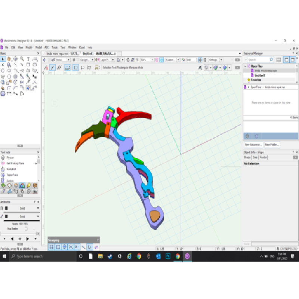
Task: Click the New Resource... button
Action: pos(253,145)
